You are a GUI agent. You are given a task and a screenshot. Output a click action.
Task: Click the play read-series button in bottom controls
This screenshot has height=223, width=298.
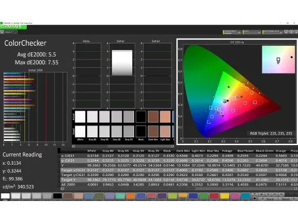[x=268, y=194]
